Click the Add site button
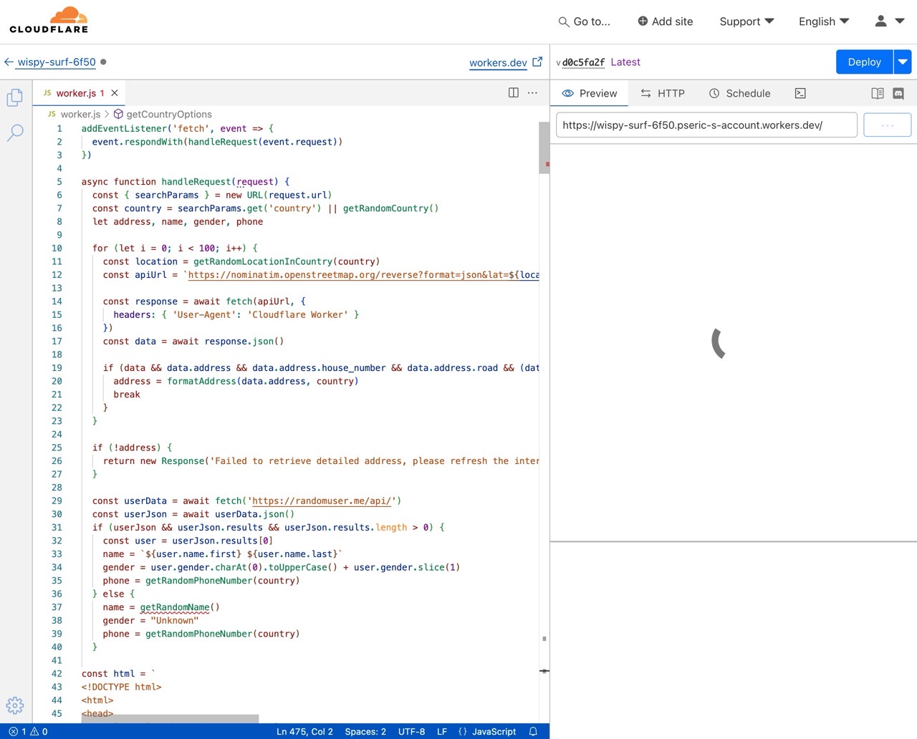The width and height of the screenshot is (917, 739). [666, 21]
